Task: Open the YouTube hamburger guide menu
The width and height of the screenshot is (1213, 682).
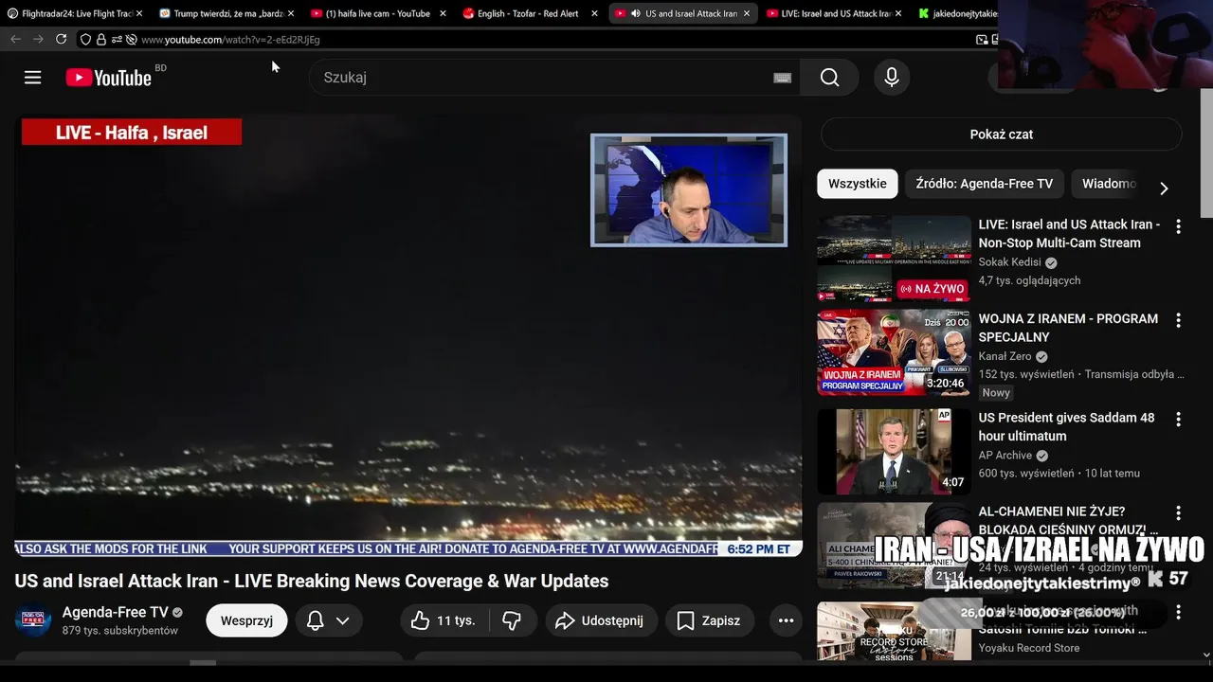Action: coord(33,78)
